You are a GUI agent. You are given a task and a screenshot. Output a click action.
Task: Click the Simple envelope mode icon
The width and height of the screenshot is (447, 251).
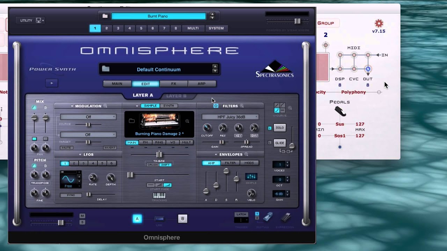pyautogui.click(x=251, y=176)
